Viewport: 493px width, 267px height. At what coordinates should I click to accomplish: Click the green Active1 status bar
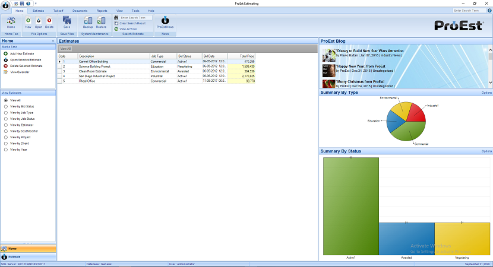tap(351, 206)
